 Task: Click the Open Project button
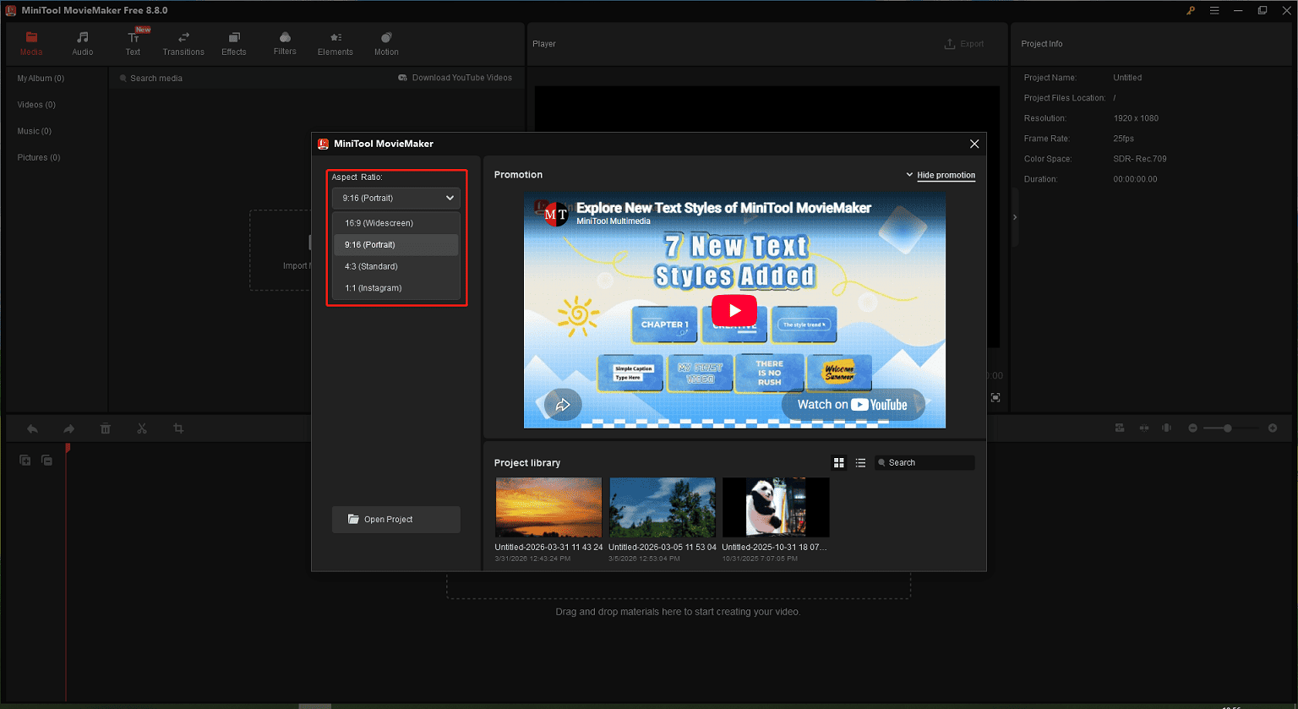[396, 520]
